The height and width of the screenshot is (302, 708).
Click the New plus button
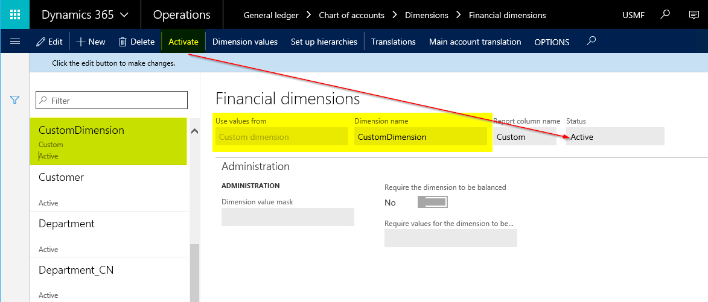tap(91, 42)
